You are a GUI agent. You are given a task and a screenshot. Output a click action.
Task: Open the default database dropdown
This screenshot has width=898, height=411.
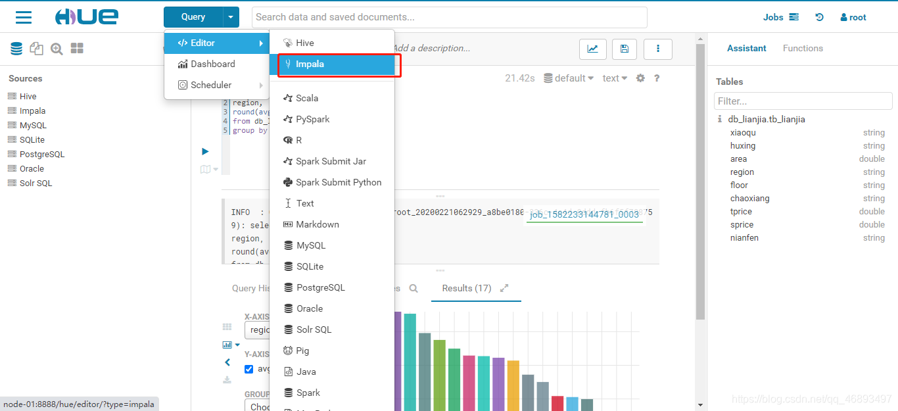(x=569, y=78)
